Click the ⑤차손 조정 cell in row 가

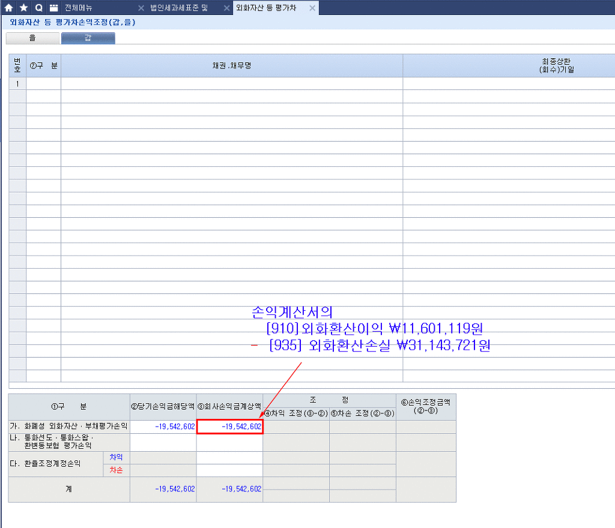[363, 427]
